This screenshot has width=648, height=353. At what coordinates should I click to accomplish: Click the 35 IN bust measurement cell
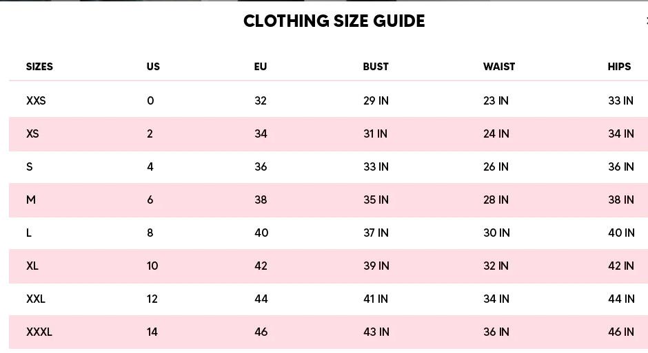coord(376,200)
